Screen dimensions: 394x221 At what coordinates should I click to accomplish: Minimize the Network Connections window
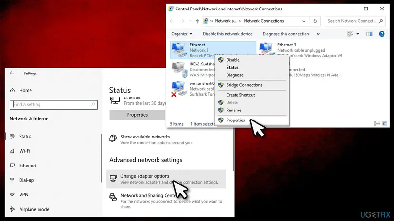click(350, 9)
